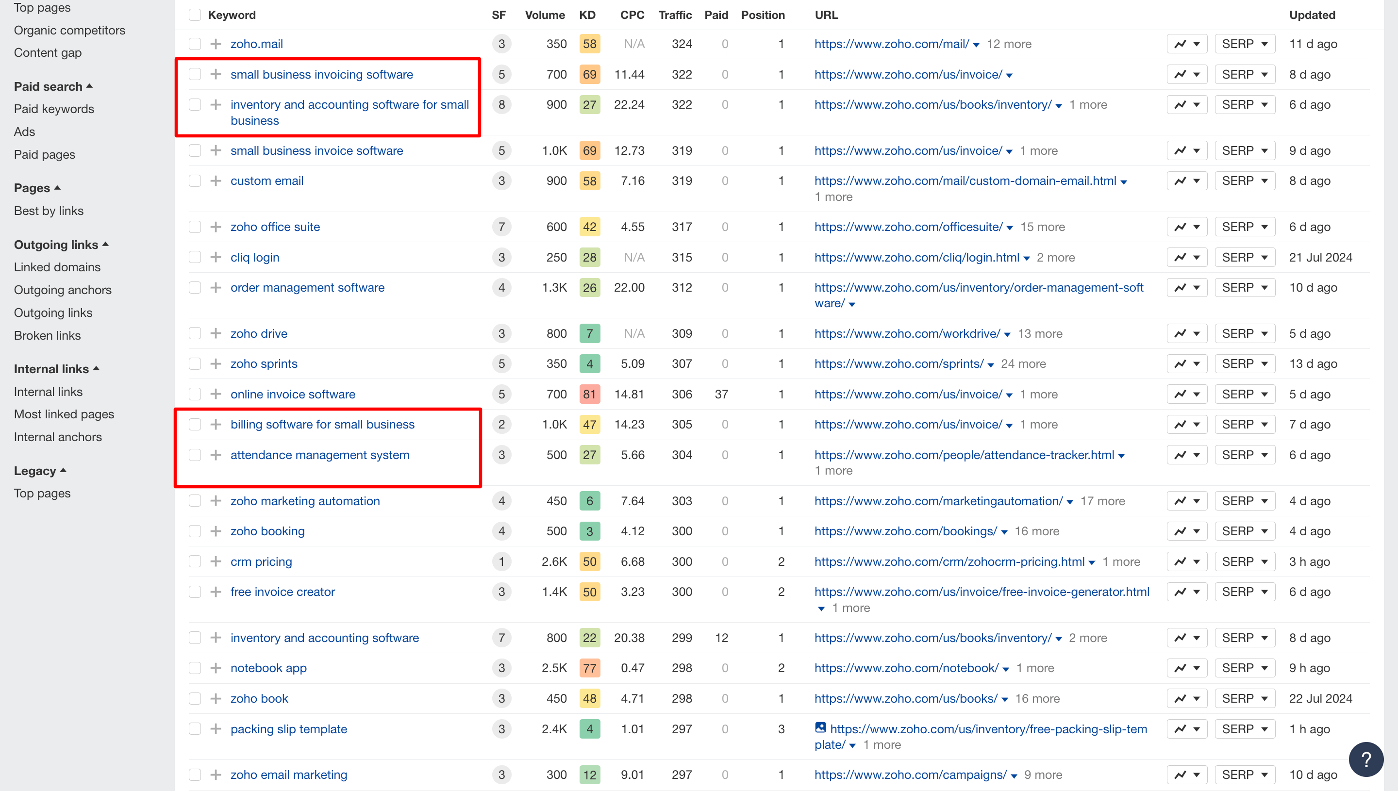Open Best by links in sidebar
Viewport: 1398px width, 791px height.
49,211
